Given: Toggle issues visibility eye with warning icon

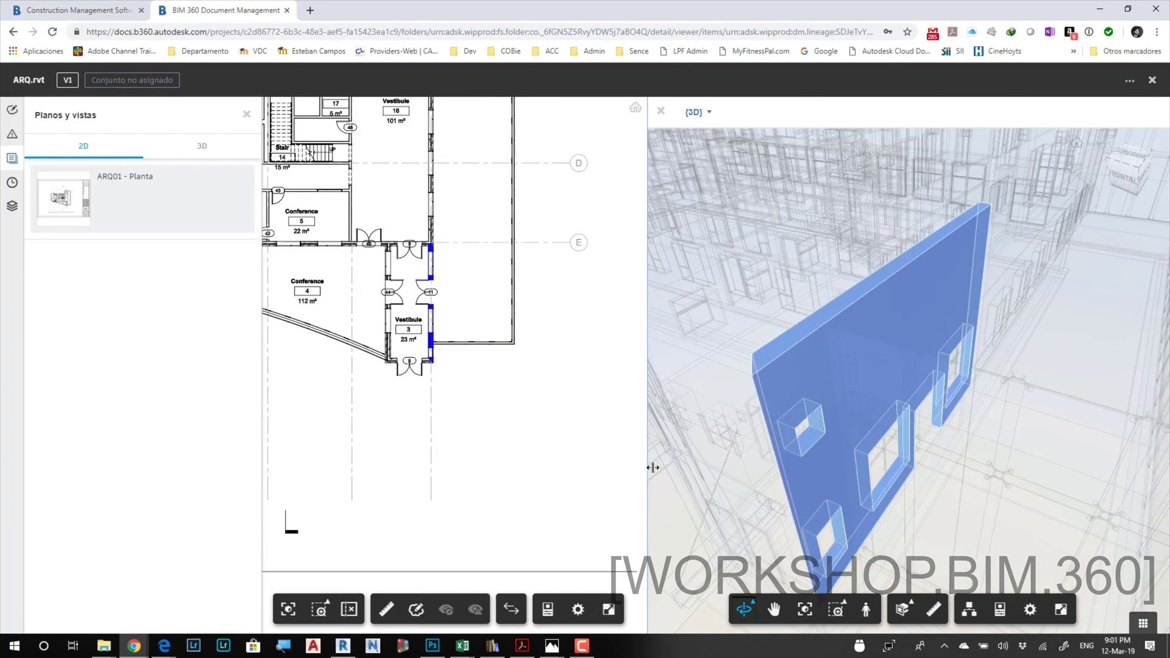Looking at the screenshot, I should click(x=476, y=609).
